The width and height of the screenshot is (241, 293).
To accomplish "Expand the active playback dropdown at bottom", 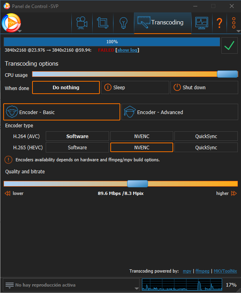I will [137, 288].
